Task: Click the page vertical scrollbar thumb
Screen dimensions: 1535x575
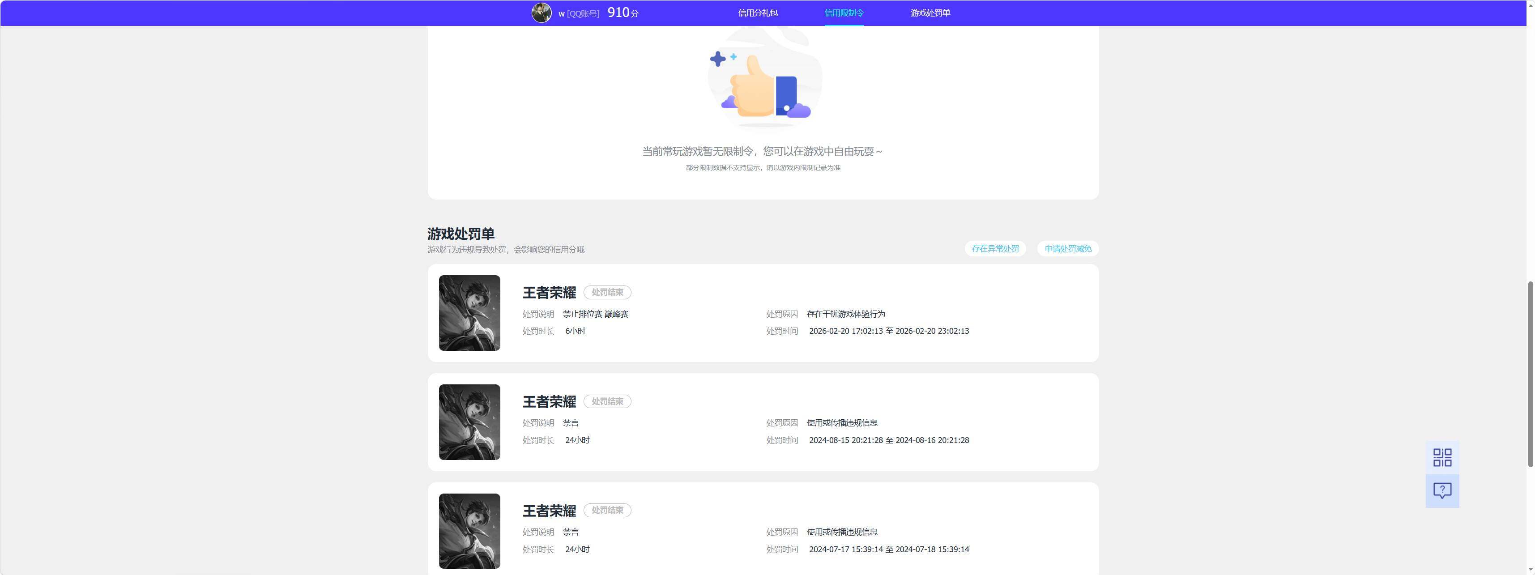Action: pyautogui.click(x=1530, y=374)
